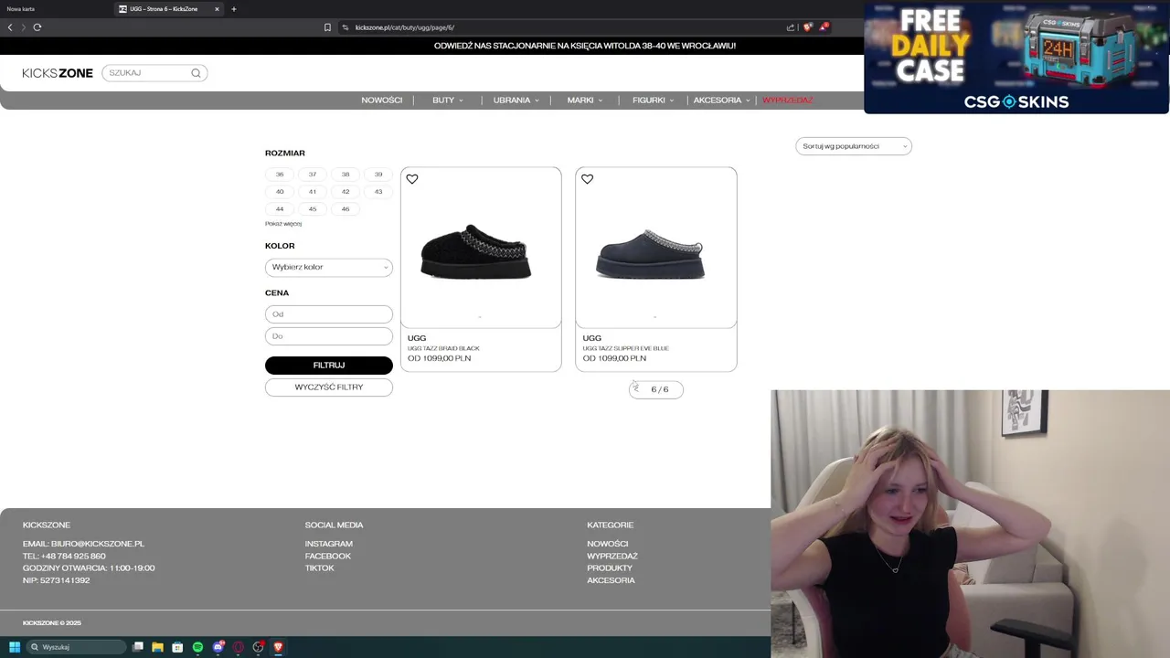Click the KicksZone logo

(58, 73)
